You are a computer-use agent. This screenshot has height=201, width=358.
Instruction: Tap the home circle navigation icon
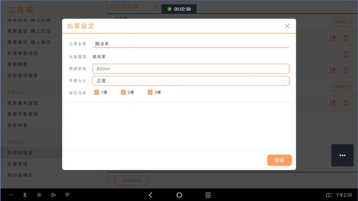point(179,195)
